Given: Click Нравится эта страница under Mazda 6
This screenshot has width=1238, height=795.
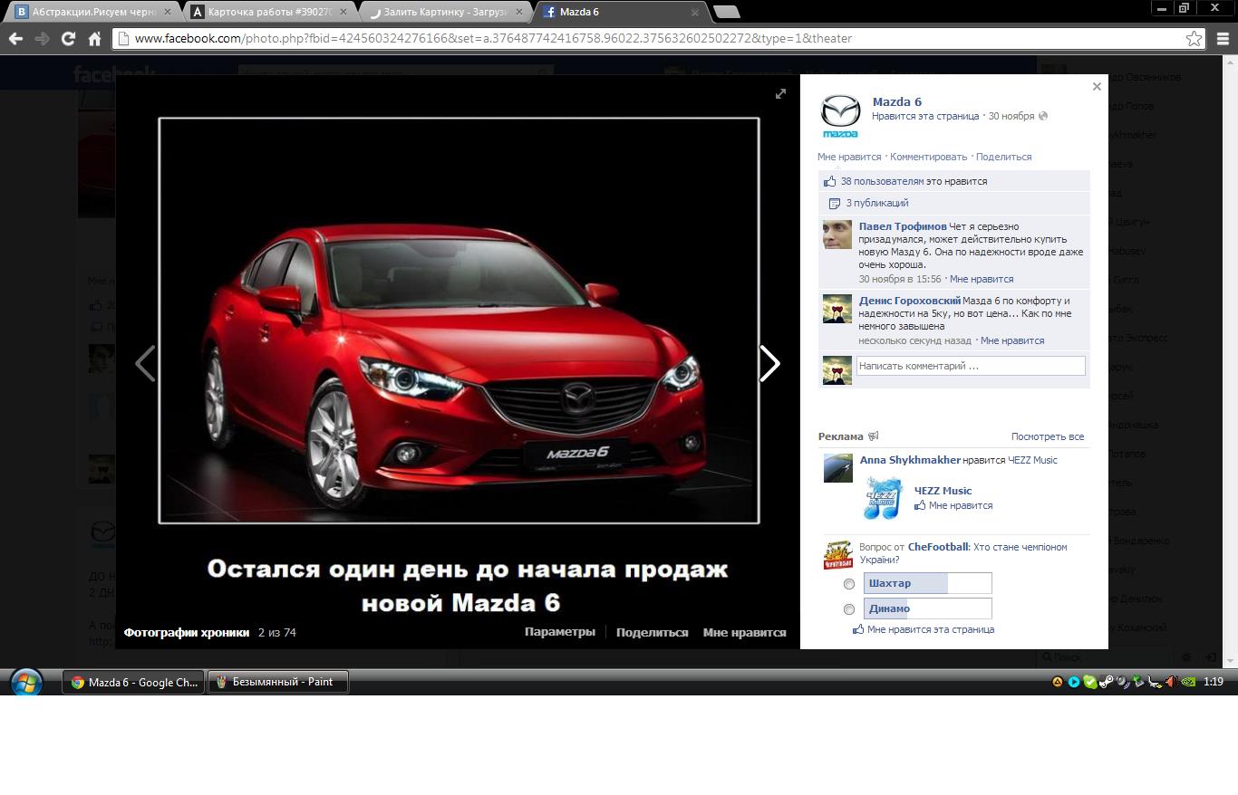Looking at the screenshot, I should tap(925, 116).
